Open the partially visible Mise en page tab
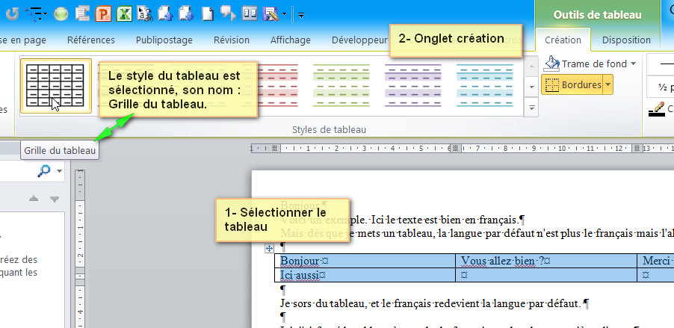Image resolution: width=674 pixels, height=328 pixels. tap(23, 40)
